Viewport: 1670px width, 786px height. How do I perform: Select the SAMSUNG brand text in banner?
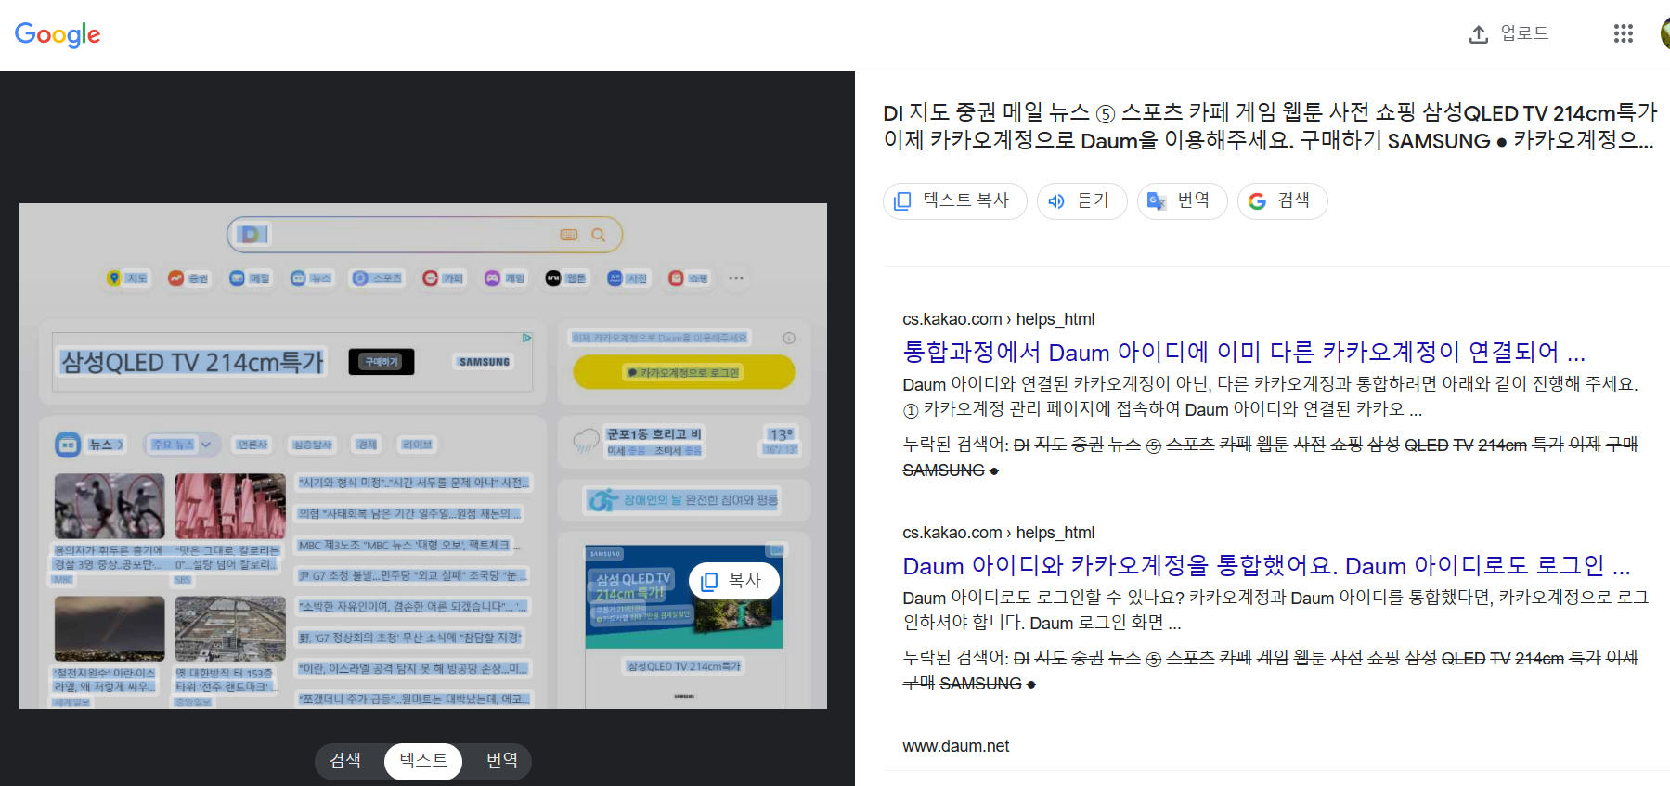tap(485, 362)
